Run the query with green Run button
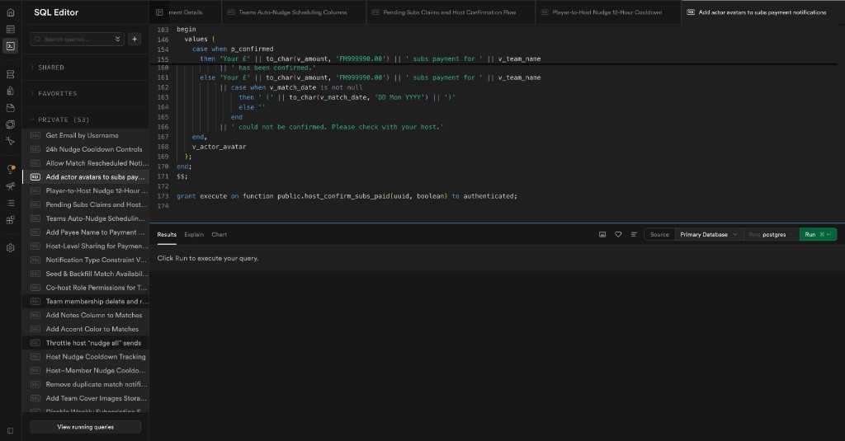The height and width of the screenshot is (441, 845). coord(818,234)
